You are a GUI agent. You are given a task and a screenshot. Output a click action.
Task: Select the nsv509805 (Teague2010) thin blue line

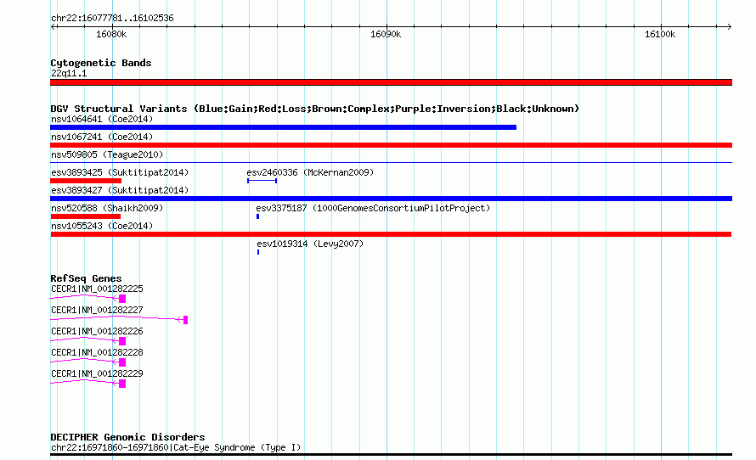pos(391,163)
